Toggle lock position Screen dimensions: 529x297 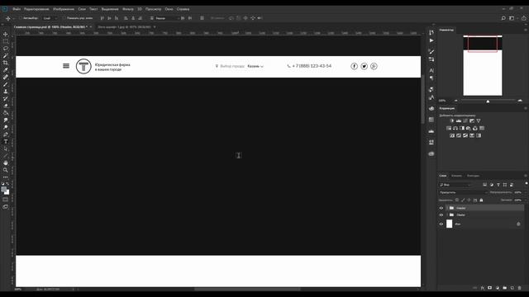click(469, 200)
